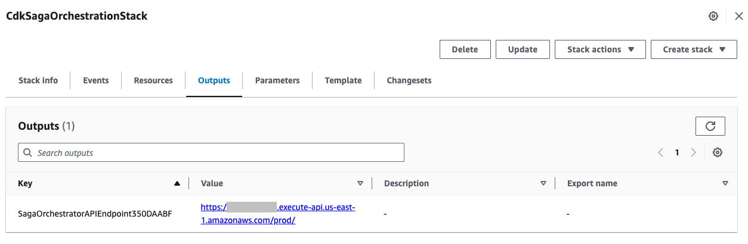The image size is (748, 244).
Task: Delete the CdkSagaOrchestrationStack
Action: point(465,49)
